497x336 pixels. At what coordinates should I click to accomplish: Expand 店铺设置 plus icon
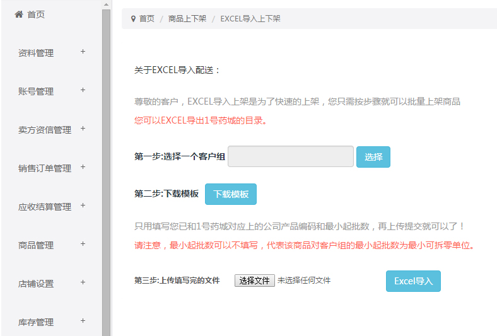[83, 282]
